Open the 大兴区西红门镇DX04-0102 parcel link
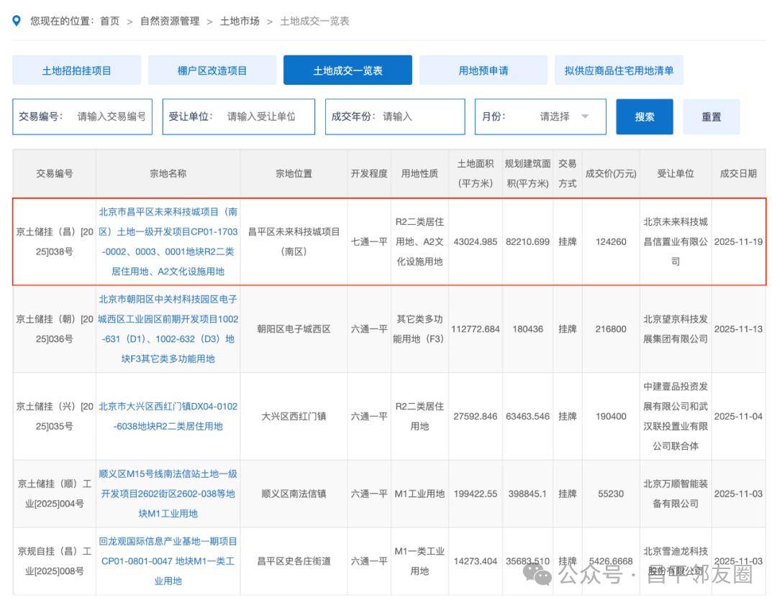This screenshot has height=605, width=777. (168, 416)
